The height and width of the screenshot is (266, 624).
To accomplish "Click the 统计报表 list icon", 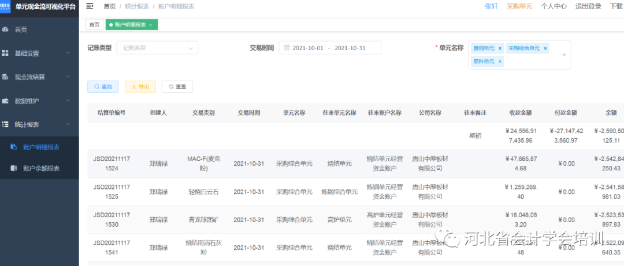I will [5, 124].
